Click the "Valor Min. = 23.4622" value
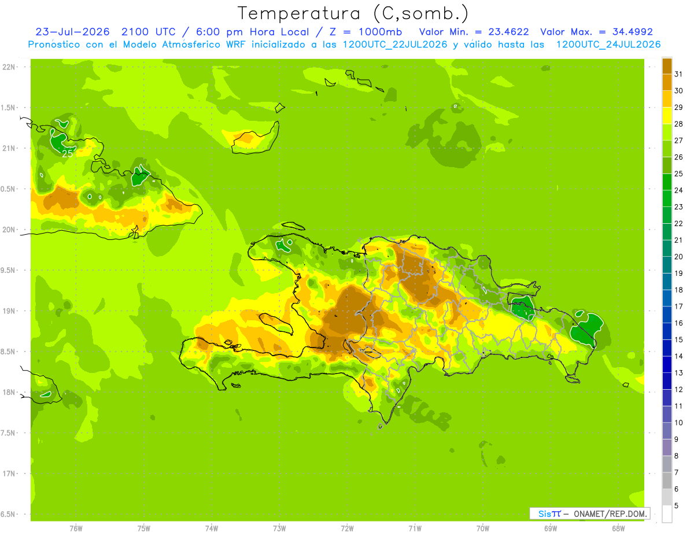Image resolution: width=694 pixels, height=536 pixels. [474, 32]
